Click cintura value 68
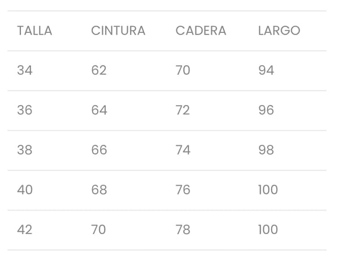This screenshot has width=339, height=259. pos(99,190)
